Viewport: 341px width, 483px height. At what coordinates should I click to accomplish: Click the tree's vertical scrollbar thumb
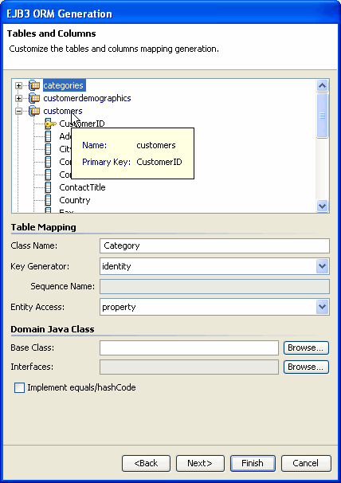point(322,116)
